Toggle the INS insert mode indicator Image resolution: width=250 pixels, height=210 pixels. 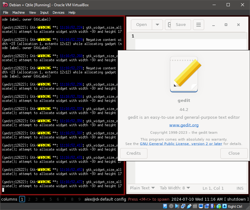(240, 188)
